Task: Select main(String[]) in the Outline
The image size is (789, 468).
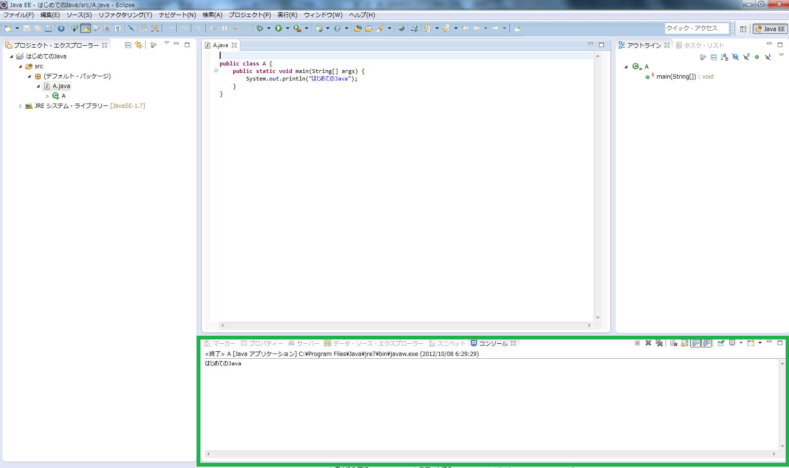Action: [x=676, y=77]
